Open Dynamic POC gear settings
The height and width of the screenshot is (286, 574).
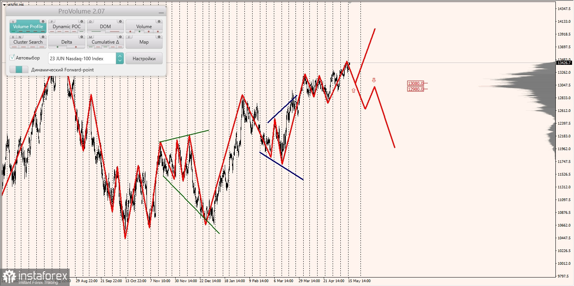click(x=82, y=21)
